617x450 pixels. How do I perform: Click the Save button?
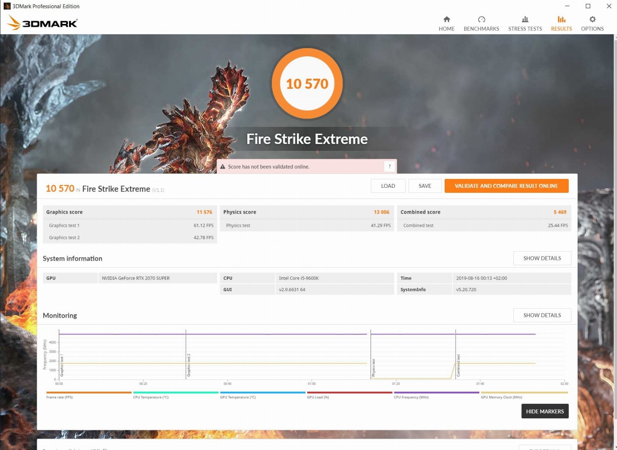point(425,186)
